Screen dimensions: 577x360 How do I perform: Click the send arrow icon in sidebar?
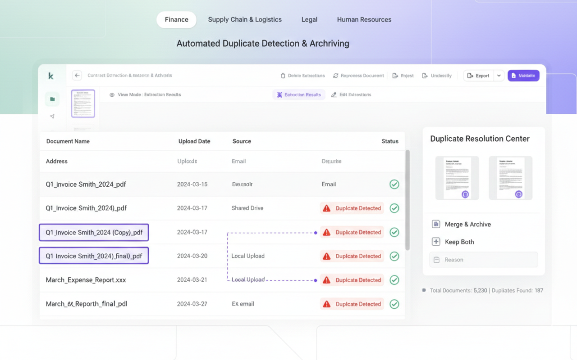point(52,116)
